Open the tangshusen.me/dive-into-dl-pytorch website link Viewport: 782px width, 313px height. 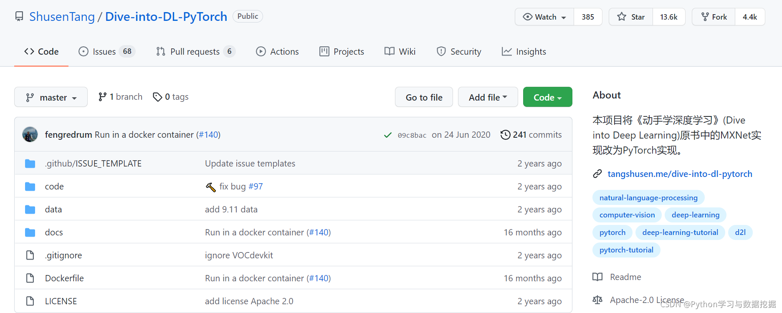(680, 174)
